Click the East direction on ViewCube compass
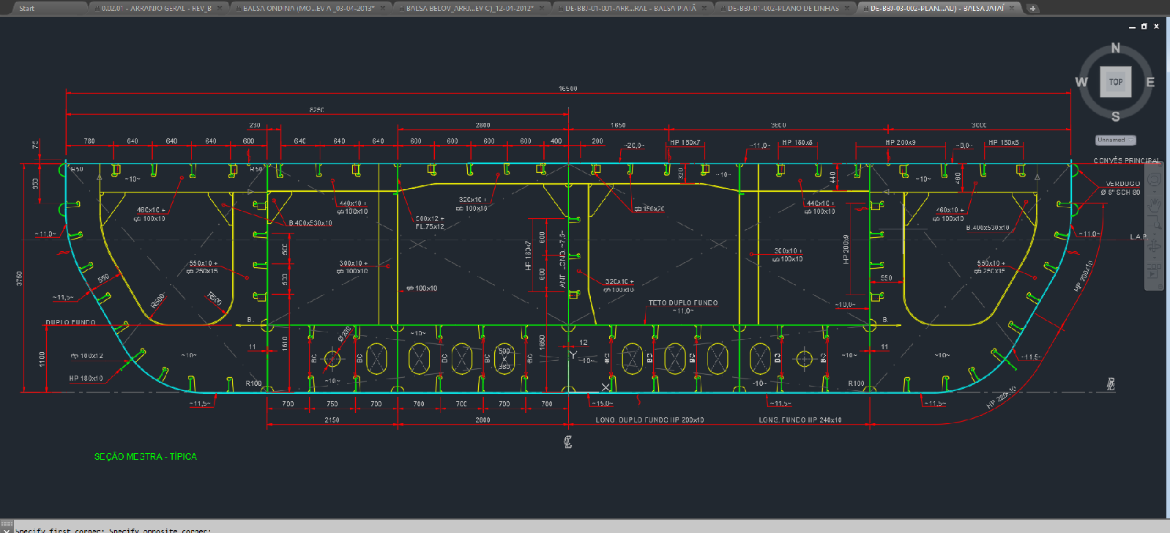 (x=1150, y=82)
